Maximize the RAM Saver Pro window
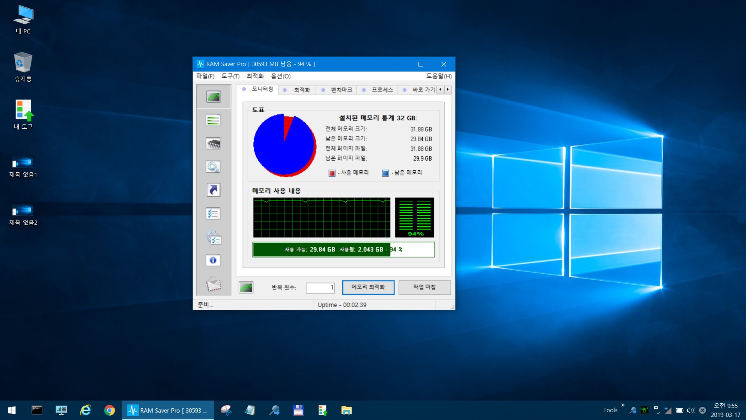 pyautogui.click(x=421, y=64)
